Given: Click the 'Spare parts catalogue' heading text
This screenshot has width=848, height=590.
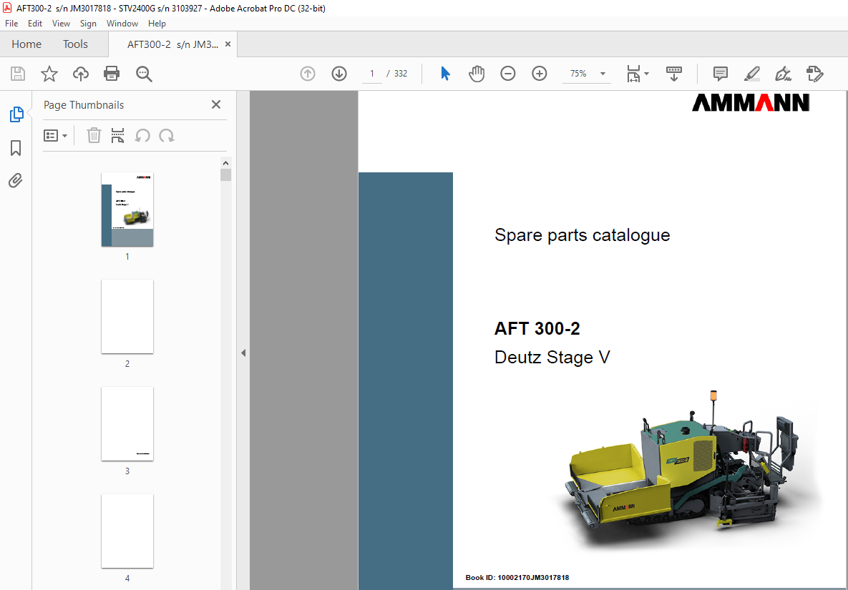Looking at the screenshot, I should coord(582,235).
